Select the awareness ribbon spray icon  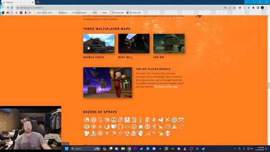[140, 120]
